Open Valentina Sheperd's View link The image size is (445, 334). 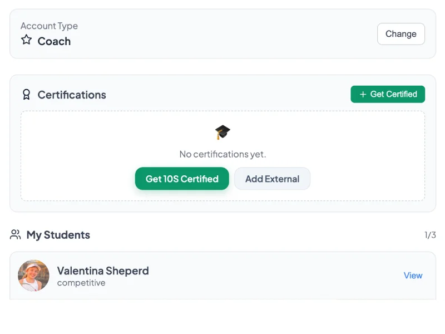(x=413, y=276)
